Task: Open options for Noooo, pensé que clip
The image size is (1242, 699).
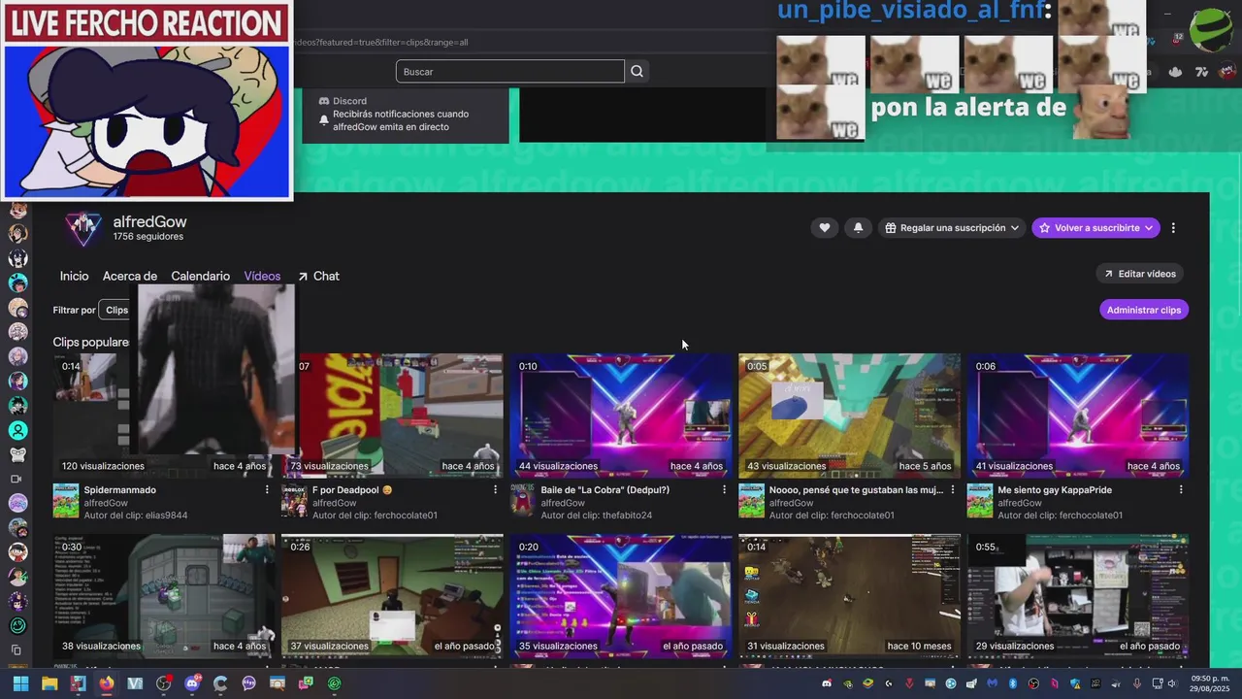Action: tap(952, 490)
